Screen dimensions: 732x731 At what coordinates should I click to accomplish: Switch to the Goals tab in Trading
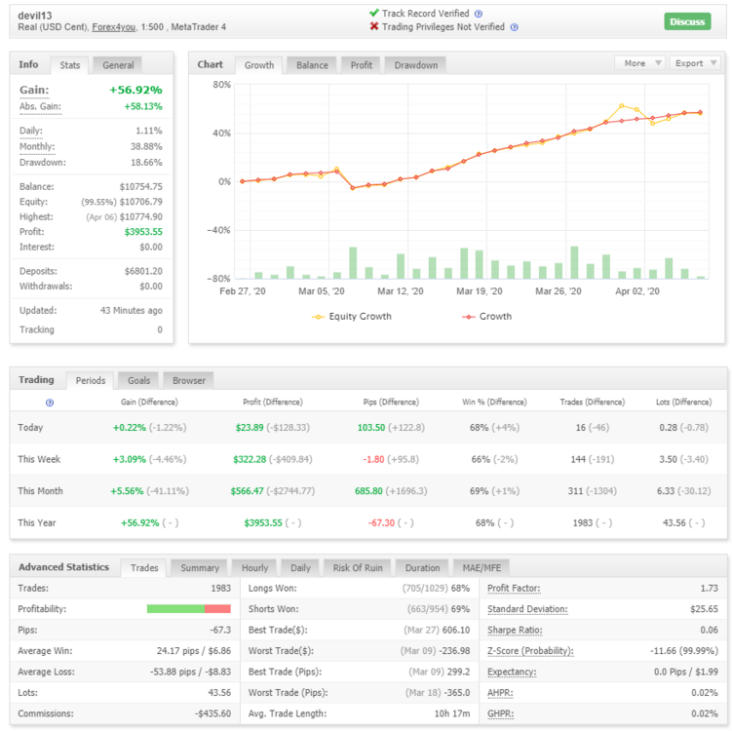(x=138, y=380)
